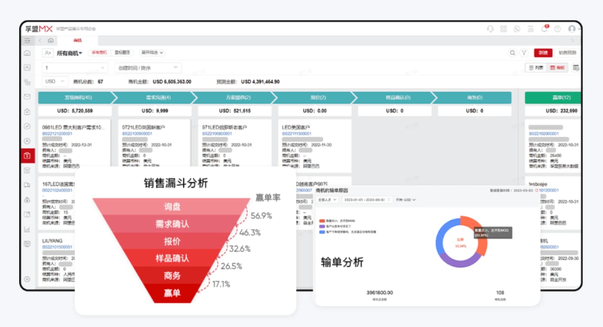Open the apps grid icon in top bar
603x327 pixels.
click(504, 29)
